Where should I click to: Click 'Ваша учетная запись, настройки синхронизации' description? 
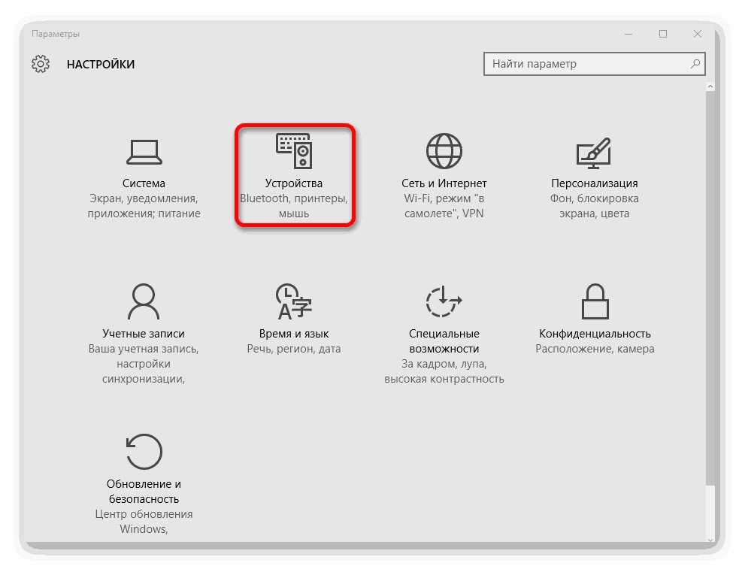point(144,364)
